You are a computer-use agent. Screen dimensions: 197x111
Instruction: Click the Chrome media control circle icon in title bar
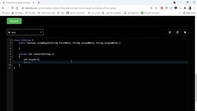tap(175, 2)
